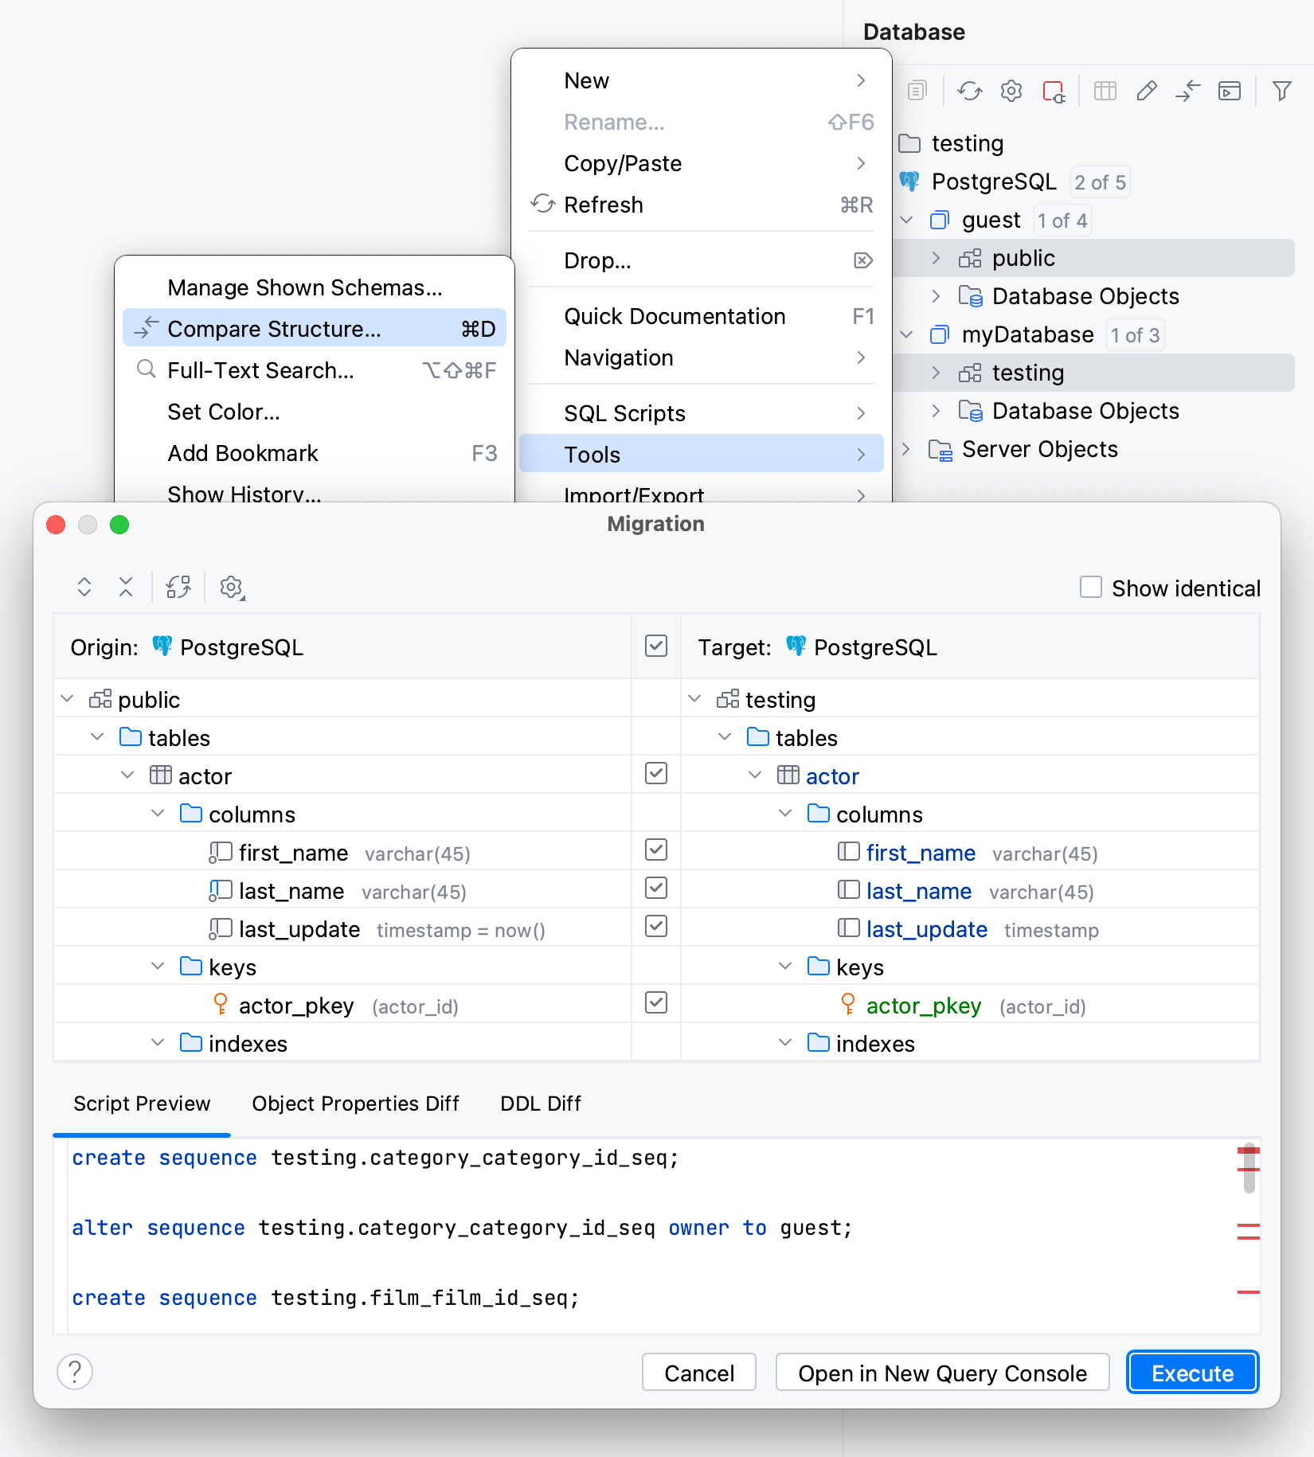The image size is (1314, 1457).
Task: Click Open in New Query Console
Action: (x=942, y=1373)
